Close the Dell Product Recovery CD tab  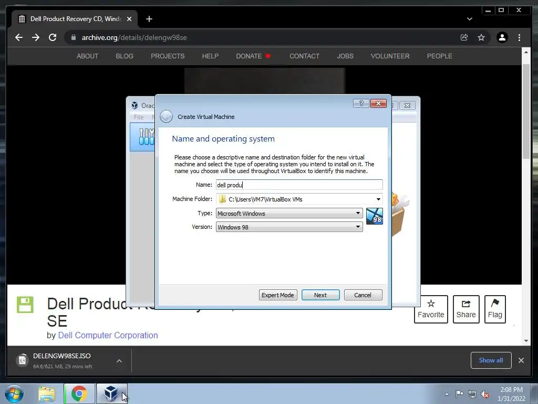coord(129,19)
